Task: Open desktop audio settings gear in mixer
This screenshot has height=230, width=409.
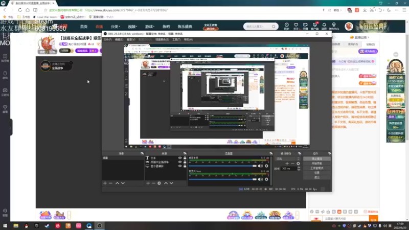Action: (x=266, y=166)
